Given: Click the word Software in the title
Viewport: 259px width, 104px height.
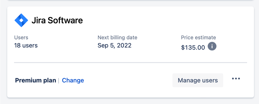Looking at the screenshot, I should click(65, 20).
